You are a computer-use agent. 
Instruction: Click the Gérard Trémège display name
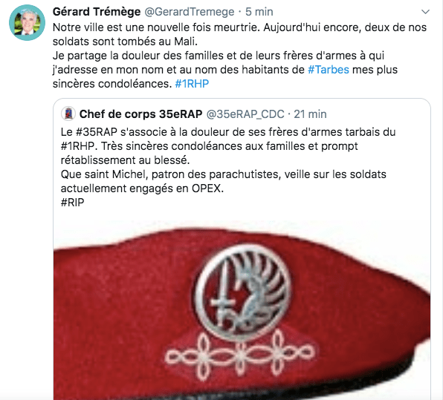click(97, 12)
